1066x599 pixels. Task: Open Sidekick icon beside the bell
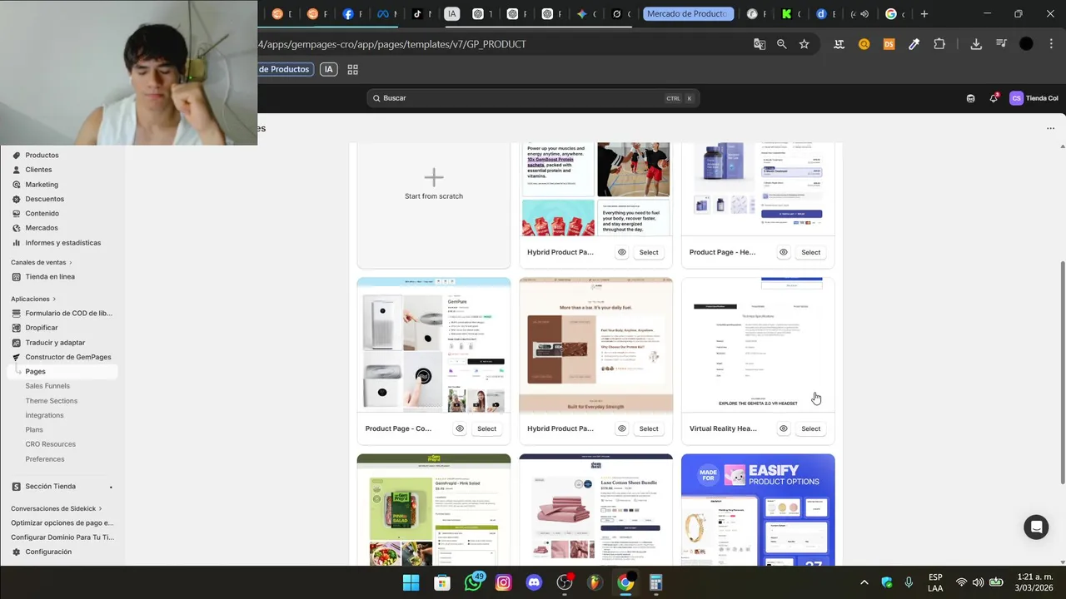(971, 98)
